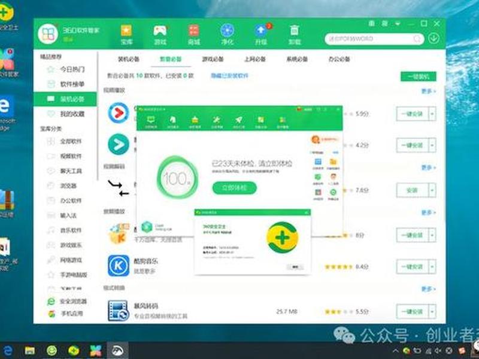Click the download manager arrow icon

(x=433, y=38)
